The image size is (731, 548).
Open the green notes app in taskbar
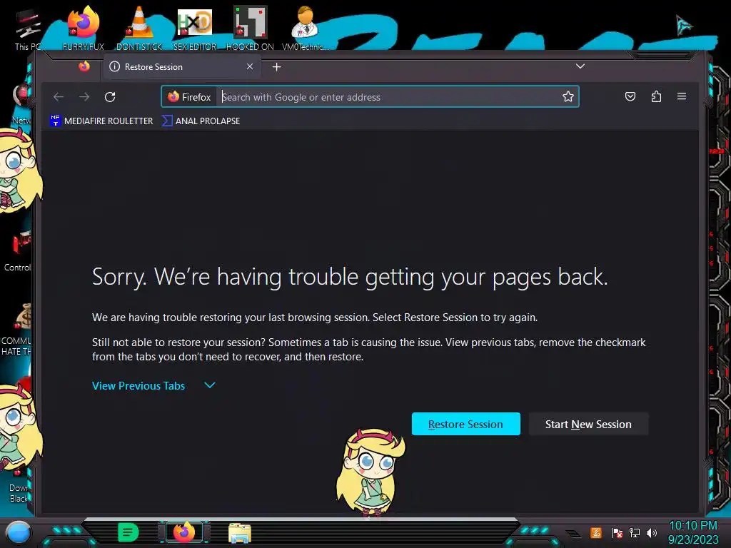pos(128,532)
